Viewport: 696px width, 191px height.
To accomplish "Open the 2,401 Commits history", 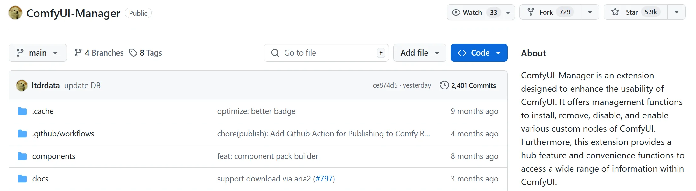I will pyautogui.click(x=473, y=85).
